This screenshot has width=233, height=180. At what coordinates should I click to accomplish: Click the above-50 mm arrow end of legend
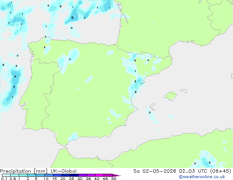click(116, 175)
